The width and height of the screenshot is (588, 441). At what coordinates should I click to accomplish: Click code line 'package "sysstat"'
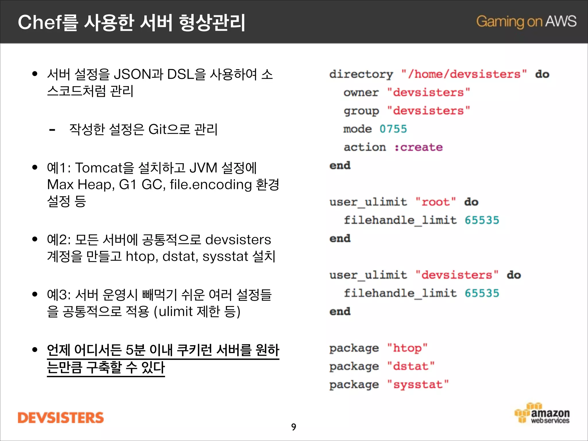click(x=389, y=385)
